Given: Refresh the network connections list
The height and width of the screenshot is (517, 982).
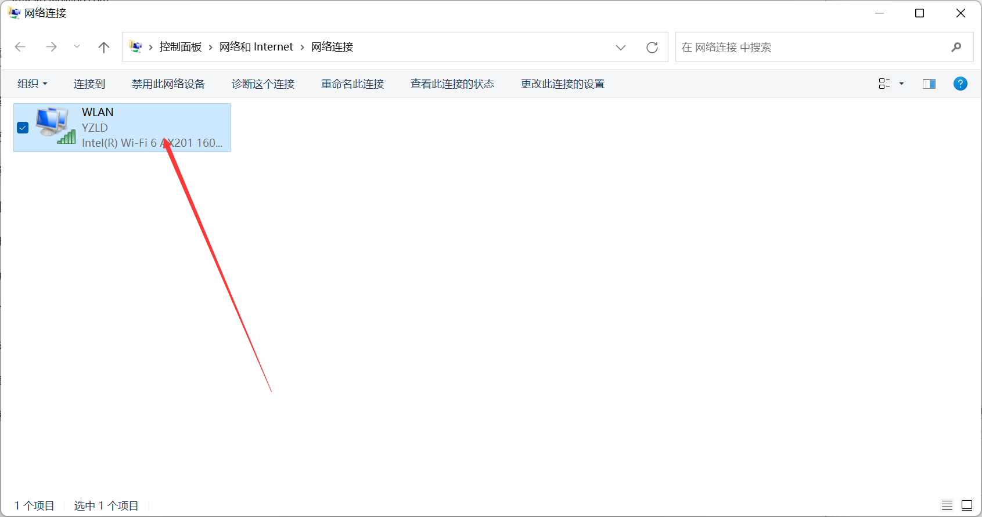Looking at the screenshot, I should [652, 47].
